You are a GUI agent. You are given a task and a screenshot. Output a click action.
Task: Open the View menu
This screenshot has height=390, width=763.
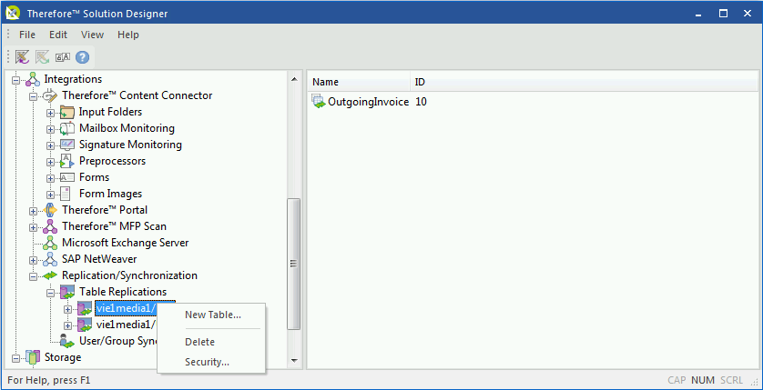[92, 35]
